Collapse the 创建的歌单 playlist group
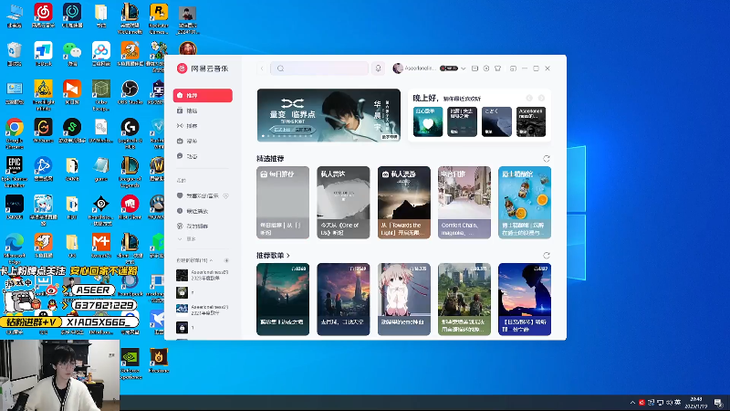Screen dimensions: 730x411 [194, 260]
